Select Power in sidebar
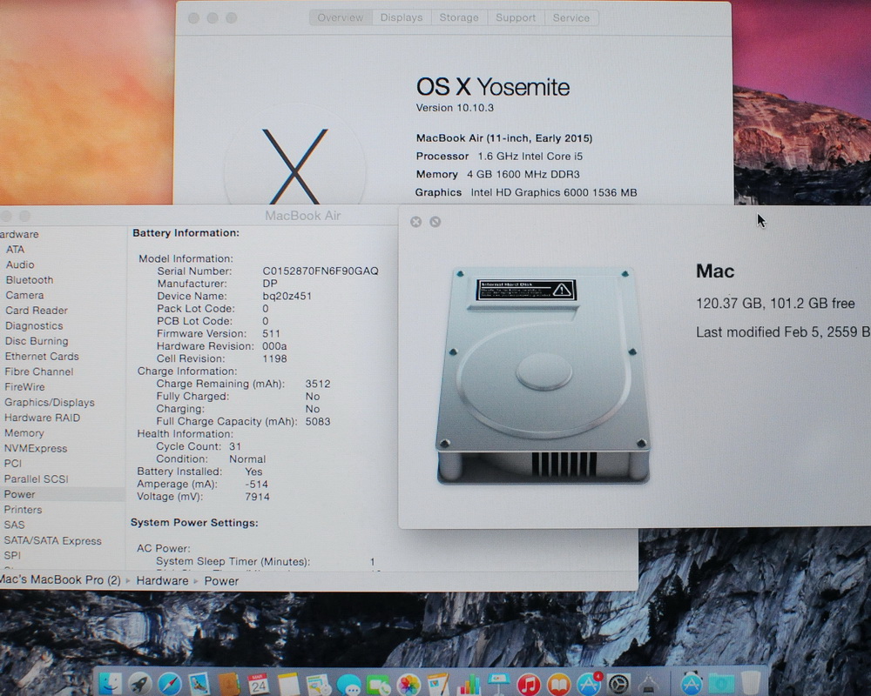The image size is (871, 696). click(x=19, y=494)
